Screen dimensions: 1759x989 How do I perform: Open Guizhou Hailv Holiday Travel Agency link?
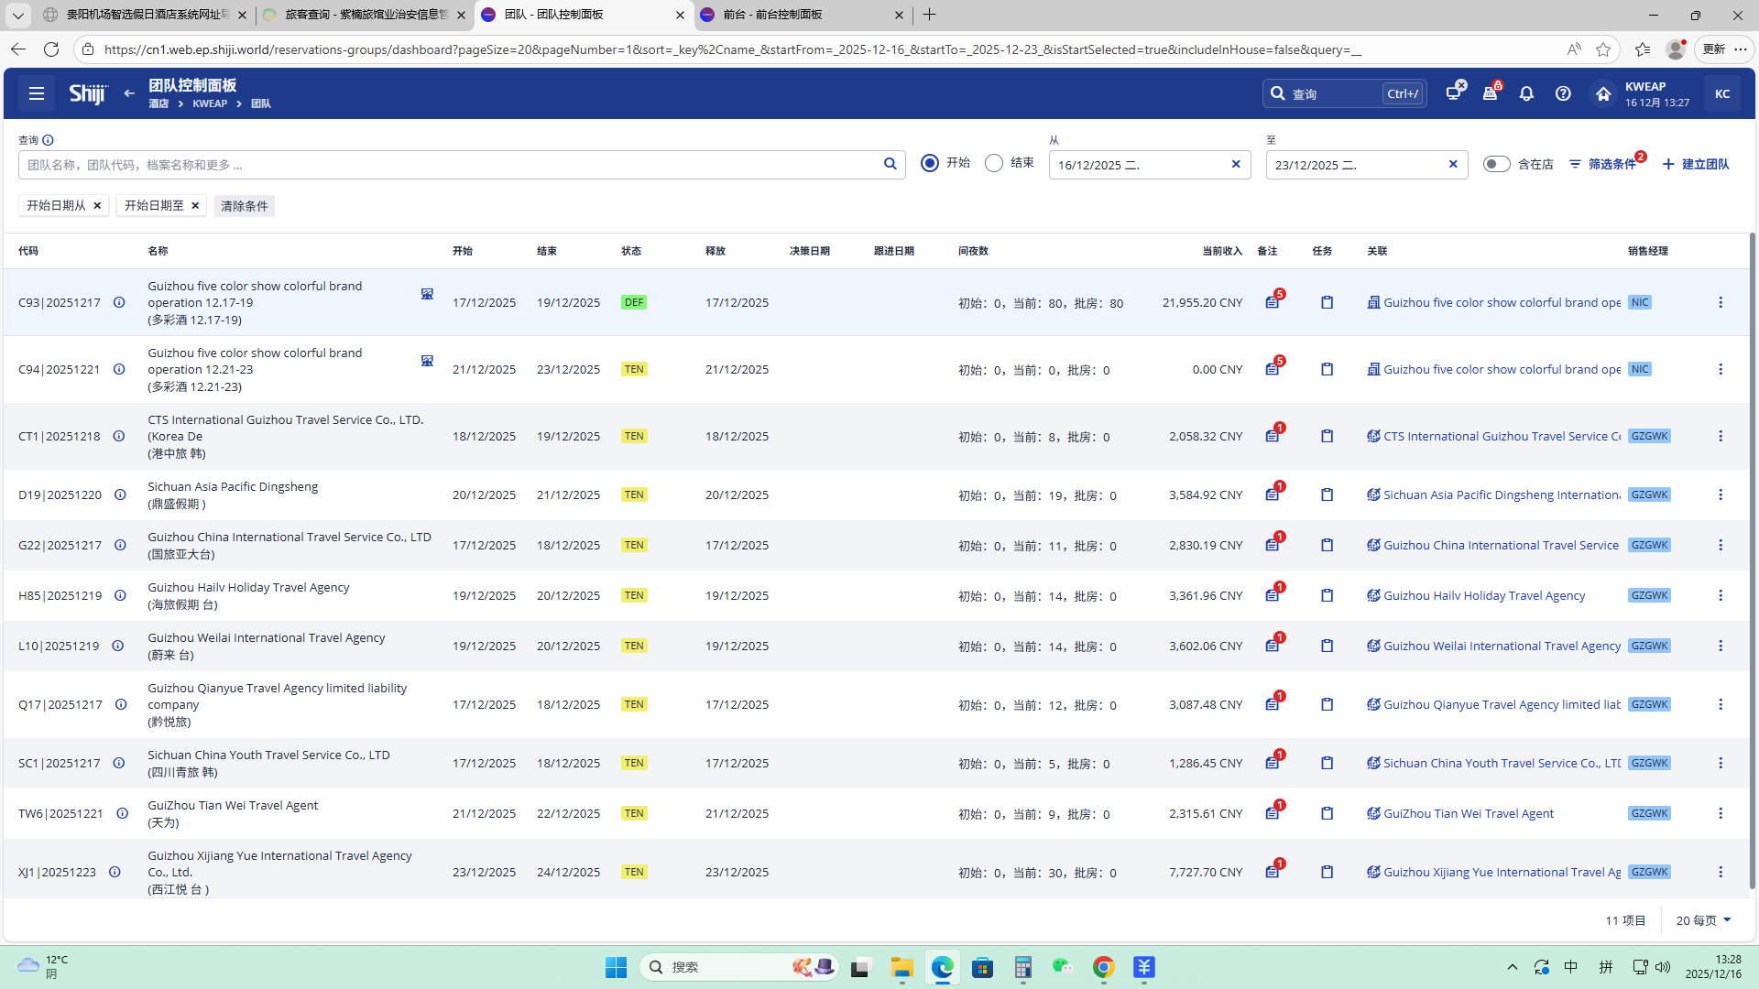1483,596
